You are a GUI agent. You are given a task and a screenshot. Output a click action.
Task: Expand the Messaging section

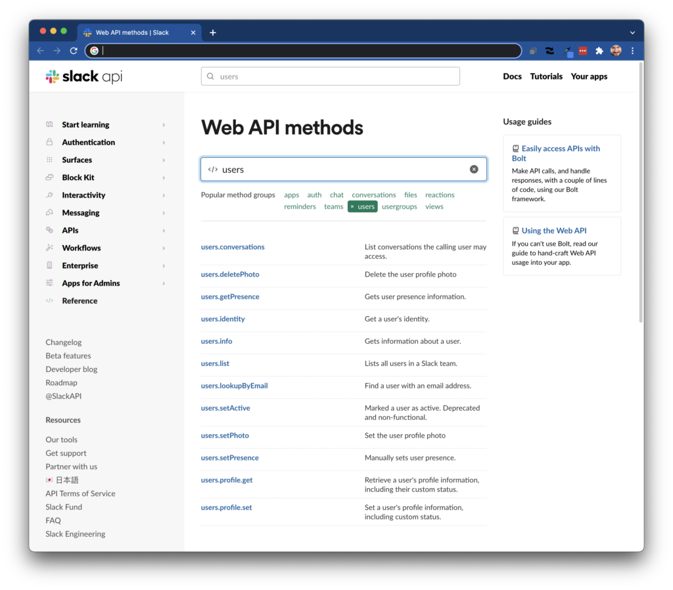click(164, 213)
